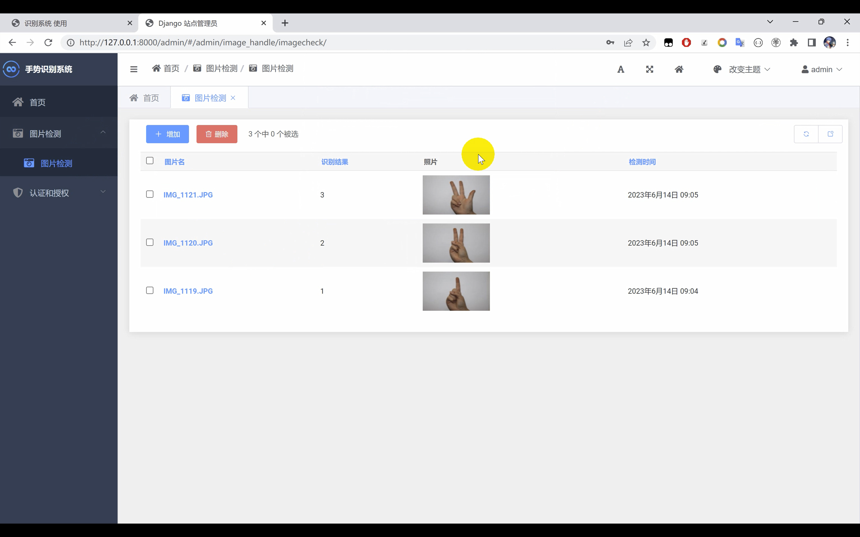This screenshot has height=537, width=860.
Task: Open list in new window via export icon
Action: [x=831, y=134]
